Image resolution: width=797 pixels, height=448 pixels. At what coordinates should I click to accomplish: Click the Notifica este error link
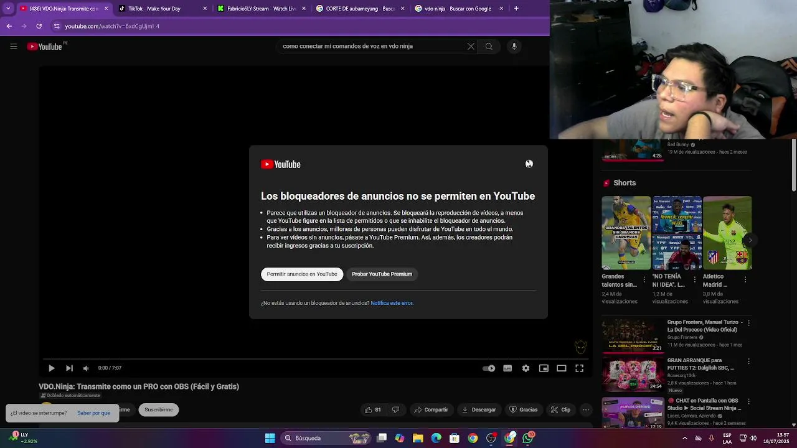[392, 303]
